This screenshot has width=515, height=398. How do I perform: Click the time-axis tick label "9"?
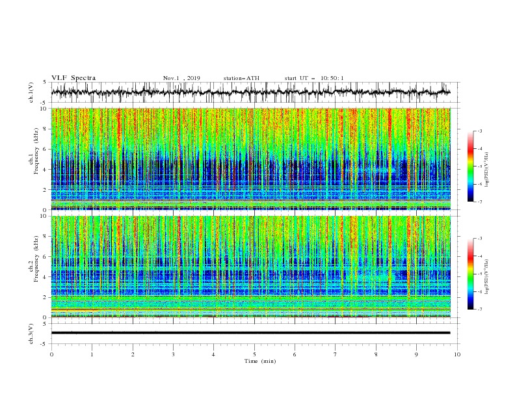coord(416,354)
